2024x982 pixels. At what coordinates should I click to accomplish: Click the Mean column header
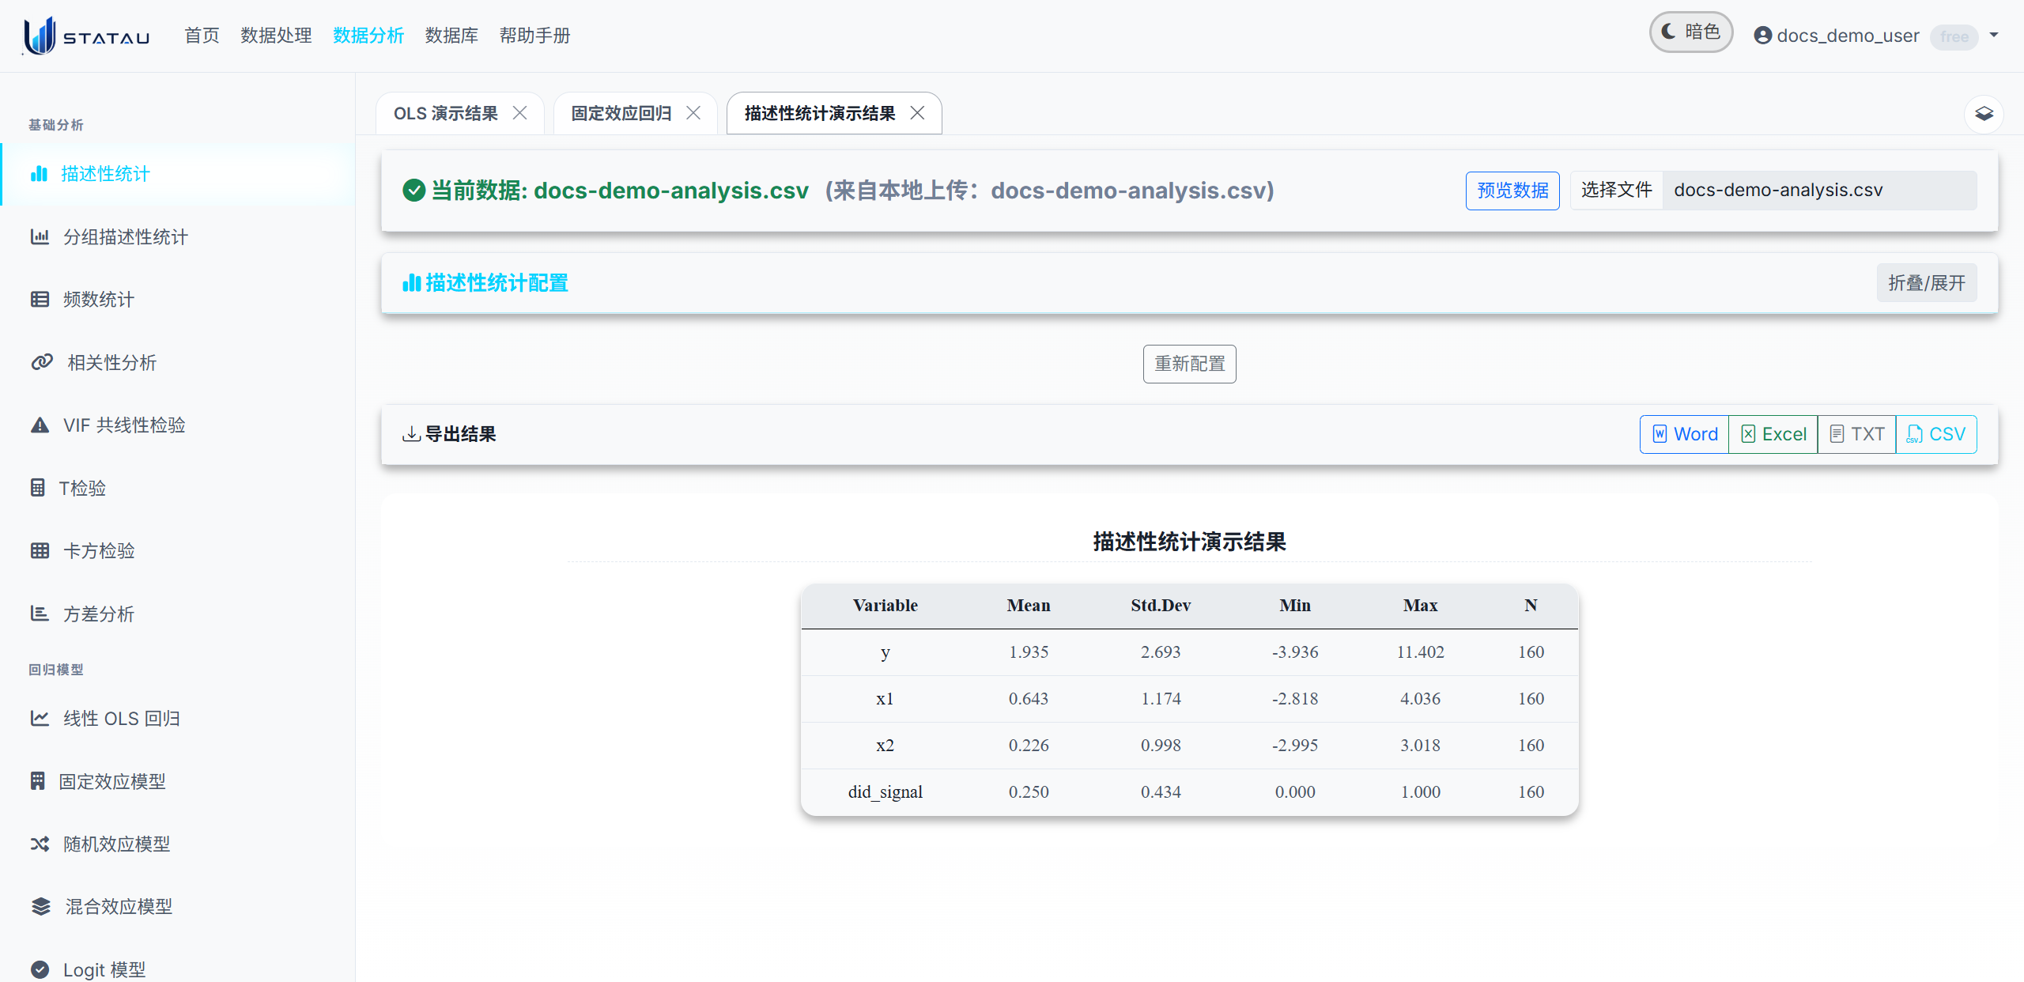click(x=1028, y=606)
